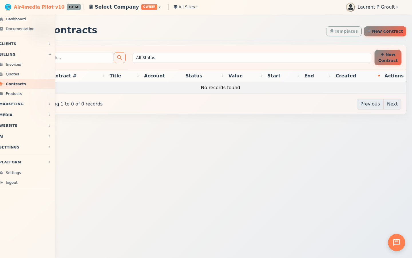Viewport: 412px width, 258px height.
Task: Expand the Laurent P Groult user menu
Action: [x=377, y=7]
